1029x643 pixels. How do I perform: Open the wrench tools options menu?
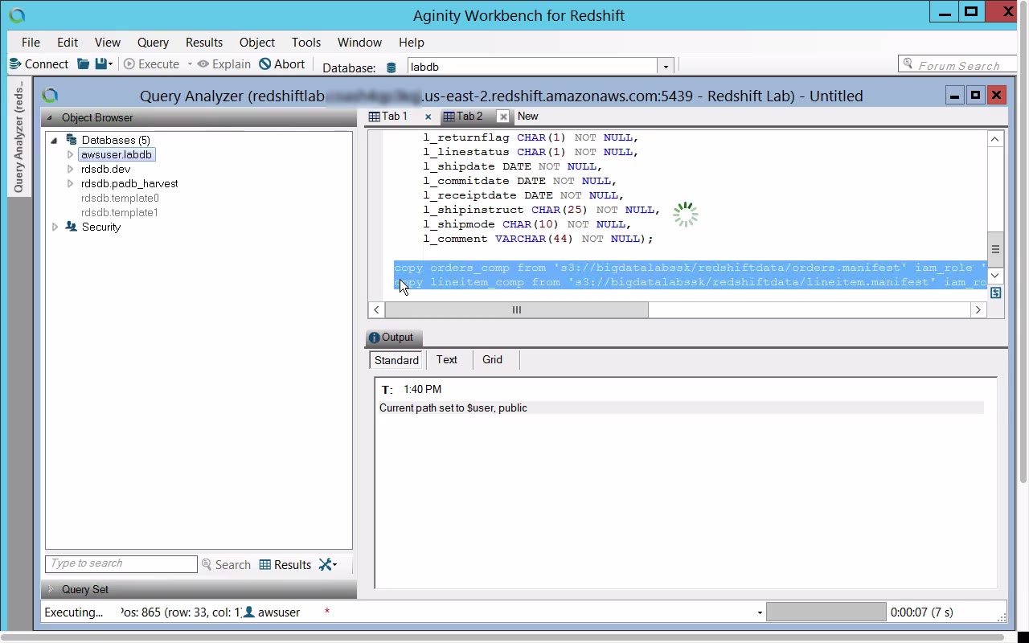[328, 565]
